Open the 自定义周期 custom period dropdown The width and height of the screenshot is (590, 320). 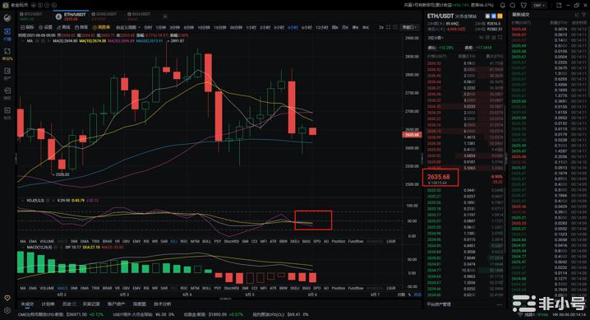[128, 27]
